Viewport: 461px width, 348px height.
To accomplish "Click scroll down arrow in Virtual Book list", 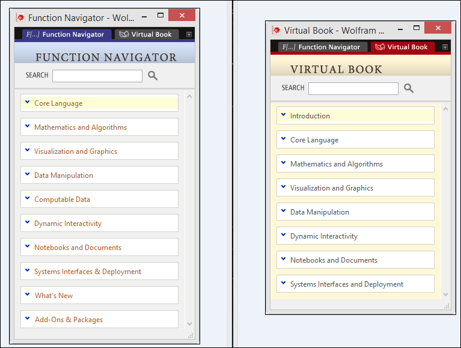I will tap(446, 295).
